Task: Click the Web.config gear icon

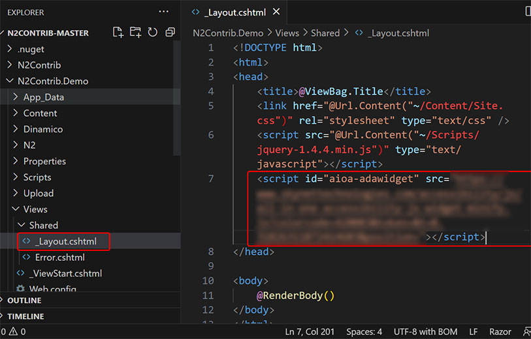Action: click(x=20, y=289)
